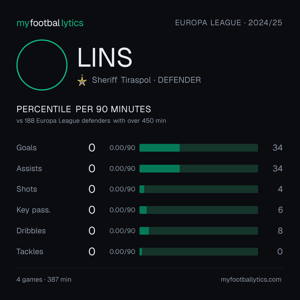Click the Key pass. percentile bar
This screenshot has height=300, width=300.
(199, 210)
